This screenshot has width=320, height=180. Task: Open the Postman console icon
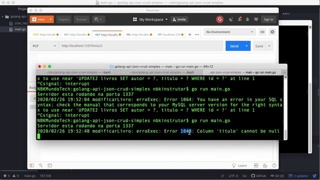(x=50, y=165)
